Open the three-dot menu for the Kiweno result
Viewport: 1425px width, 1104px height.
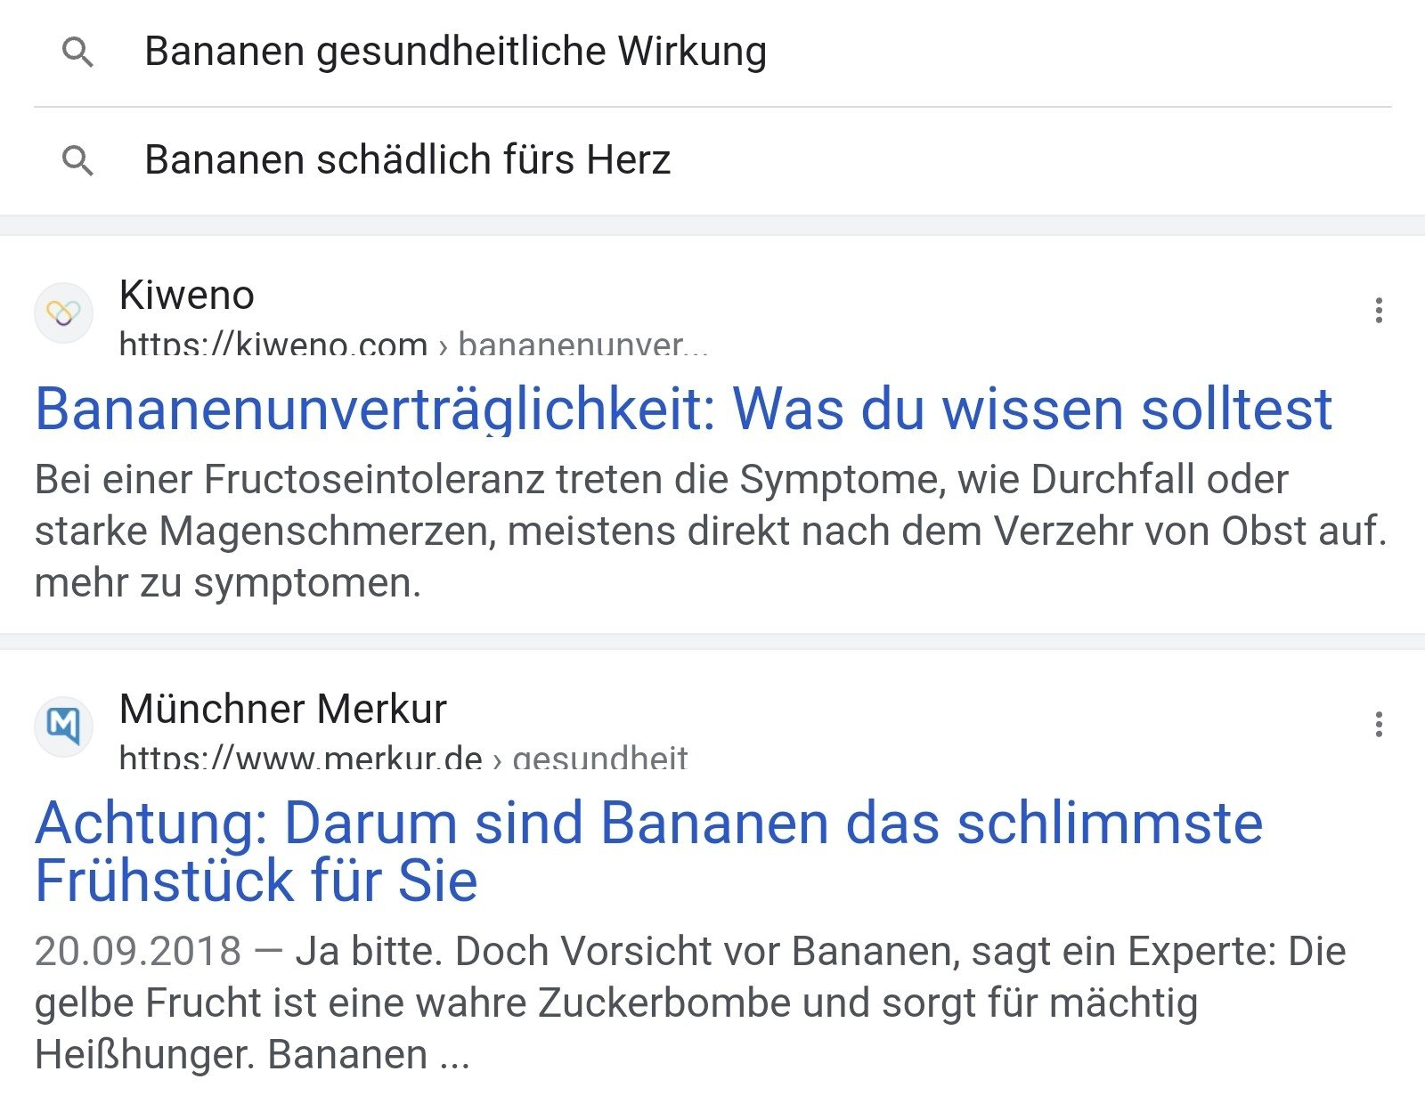tap(1378, 311)
